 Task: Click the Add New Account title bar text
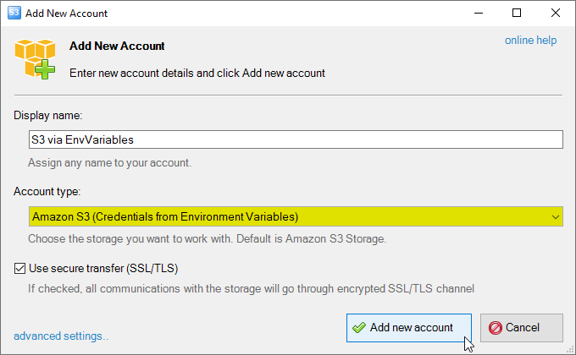pos(66,14)
